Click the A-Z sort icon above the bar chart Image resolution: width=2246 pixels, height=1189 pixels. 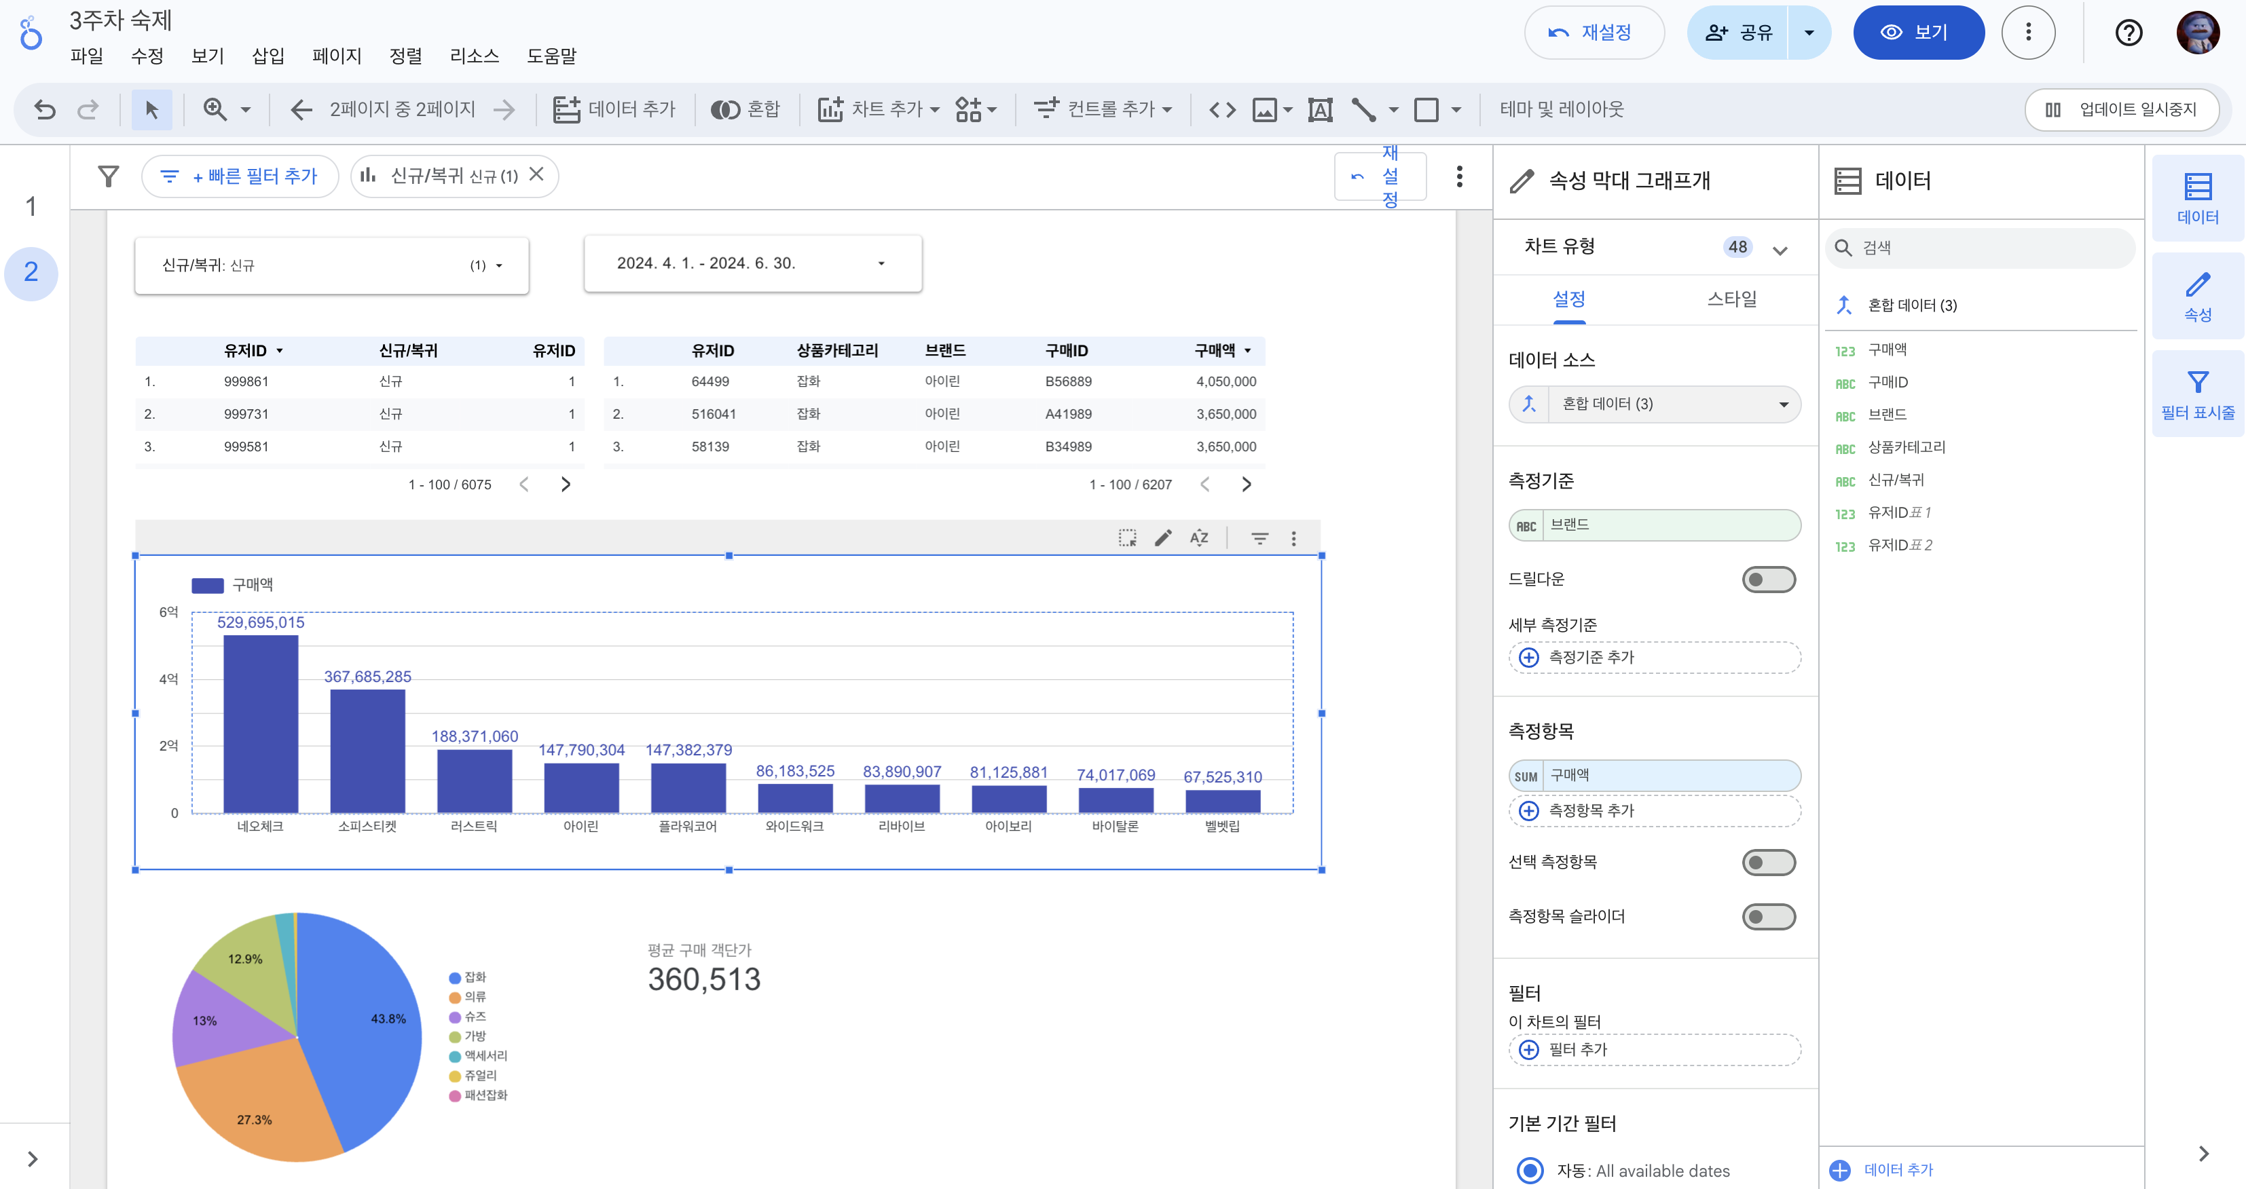1199,538
